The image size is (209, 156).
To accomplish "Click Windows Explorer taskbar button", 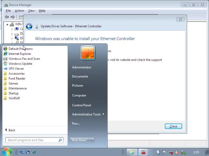I will click(132, 152).
